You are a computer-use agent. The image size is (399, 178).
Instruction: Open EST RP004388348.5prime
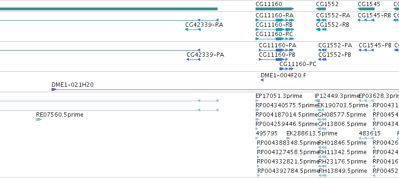click(x=288, y=143)
